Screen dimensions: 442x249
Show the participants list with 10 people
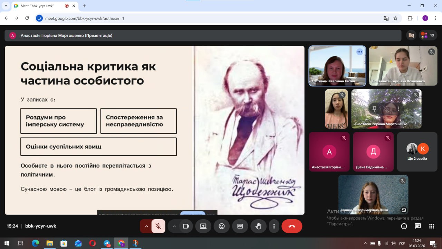point(428,35)
